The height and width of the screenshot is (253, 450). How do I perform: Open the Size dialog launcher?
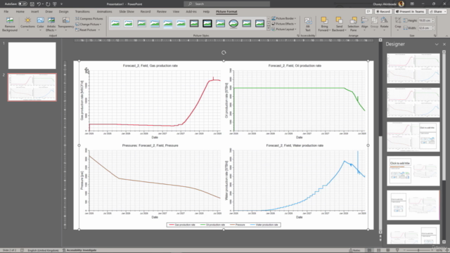435,36
